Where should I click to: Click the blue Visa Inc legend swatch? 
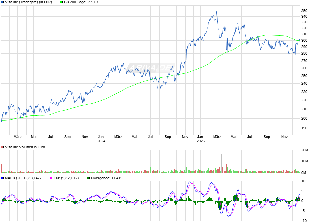click(x=2, y=2)
